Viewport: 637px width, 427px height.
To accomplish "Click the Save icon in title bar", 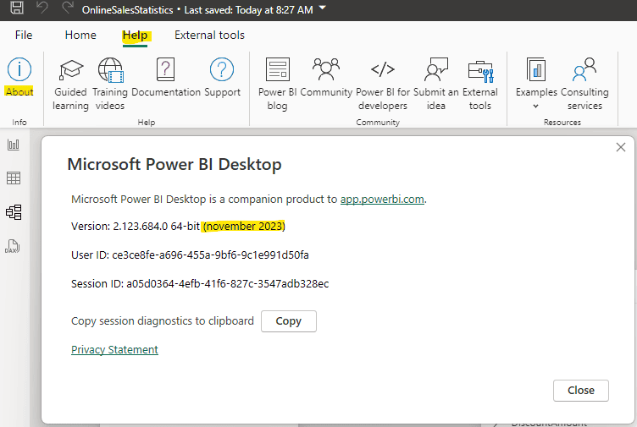I will 17,7.
